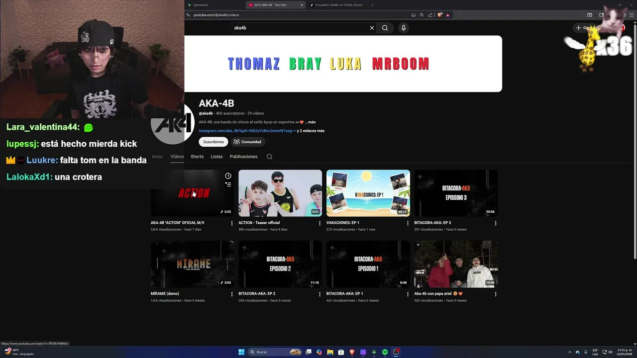Open options menu for BITACORA-AKA: EP 3

495,223
